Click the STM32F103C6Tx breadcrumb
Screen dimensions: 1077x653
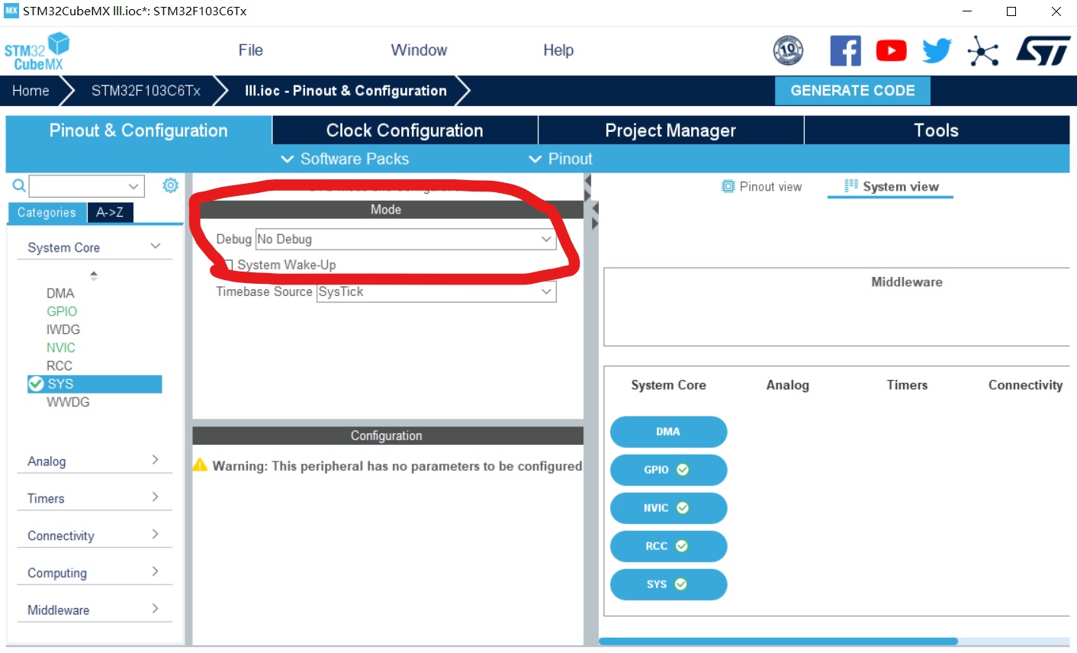(x=146, y=91)
